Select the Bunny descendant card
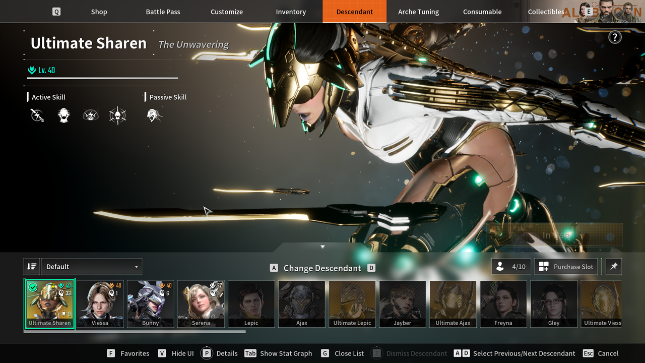645x363 pixels. point(151,304)
